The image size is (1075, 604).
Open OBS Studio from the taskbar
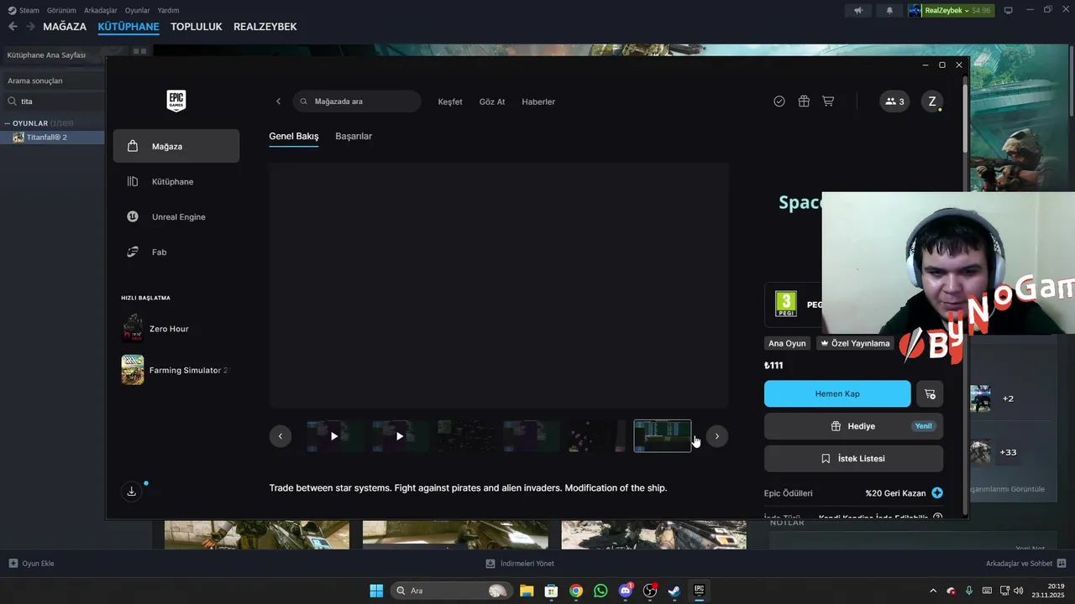pyautogui.click(x=649, y=591)
